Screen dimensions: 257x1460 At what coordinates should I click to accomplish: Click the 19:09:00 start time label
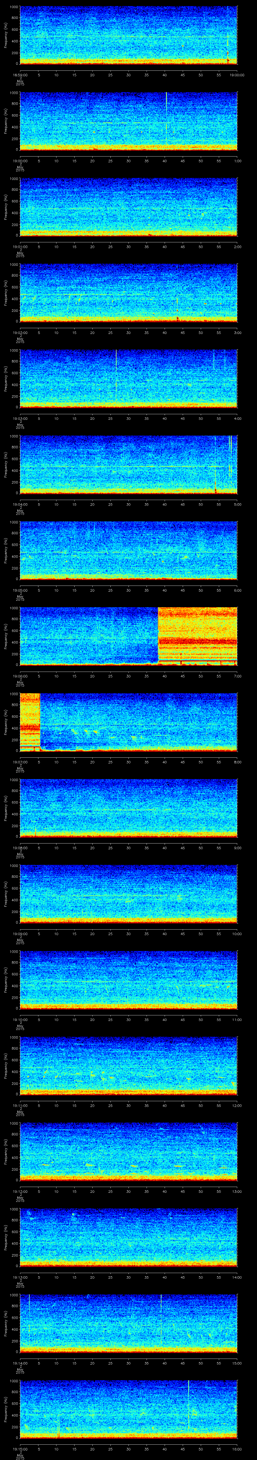click(x=20, y=934)
